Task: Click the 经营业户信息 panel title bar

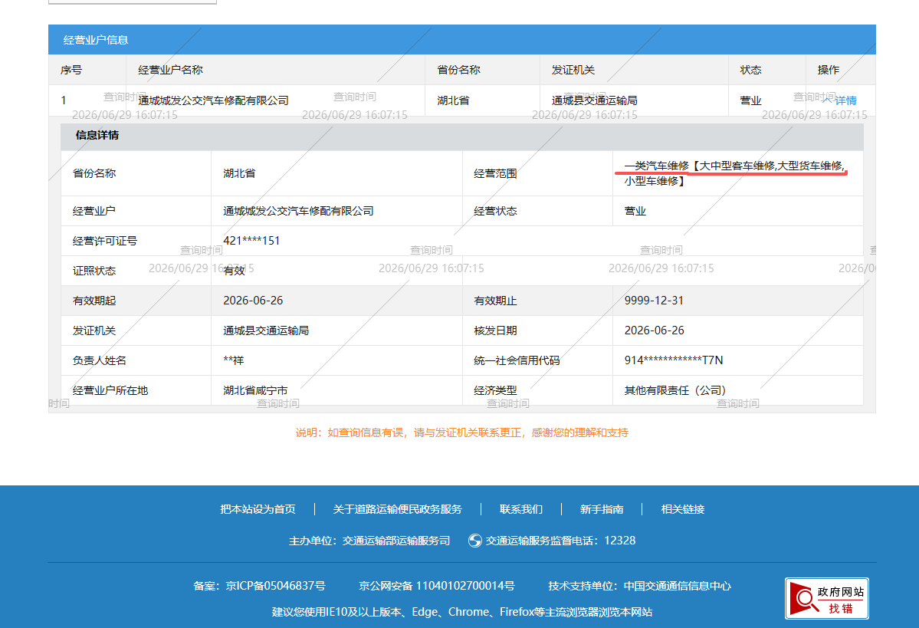Action: [462, 40]
